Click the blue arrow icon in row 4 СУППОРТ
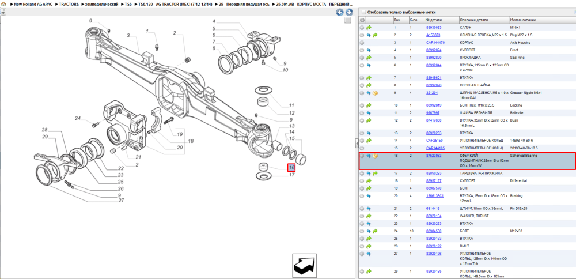Image resolution: width=576 pixels, height=279 pixels. [x=369, y=50]
